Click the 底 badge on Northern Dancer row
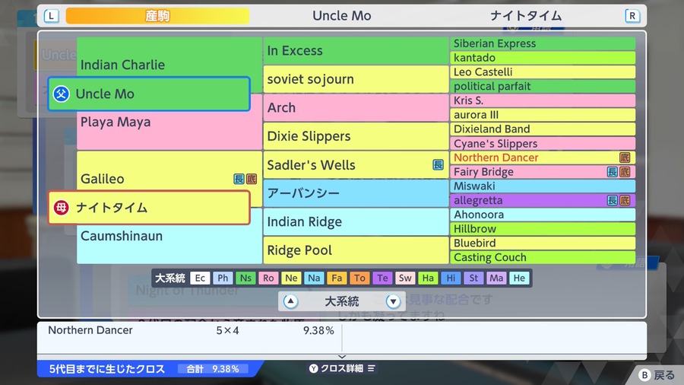 [x=625, y=157]
